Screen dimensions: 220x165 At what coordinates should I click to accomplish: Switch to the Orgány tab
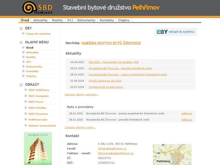point(124,20)
